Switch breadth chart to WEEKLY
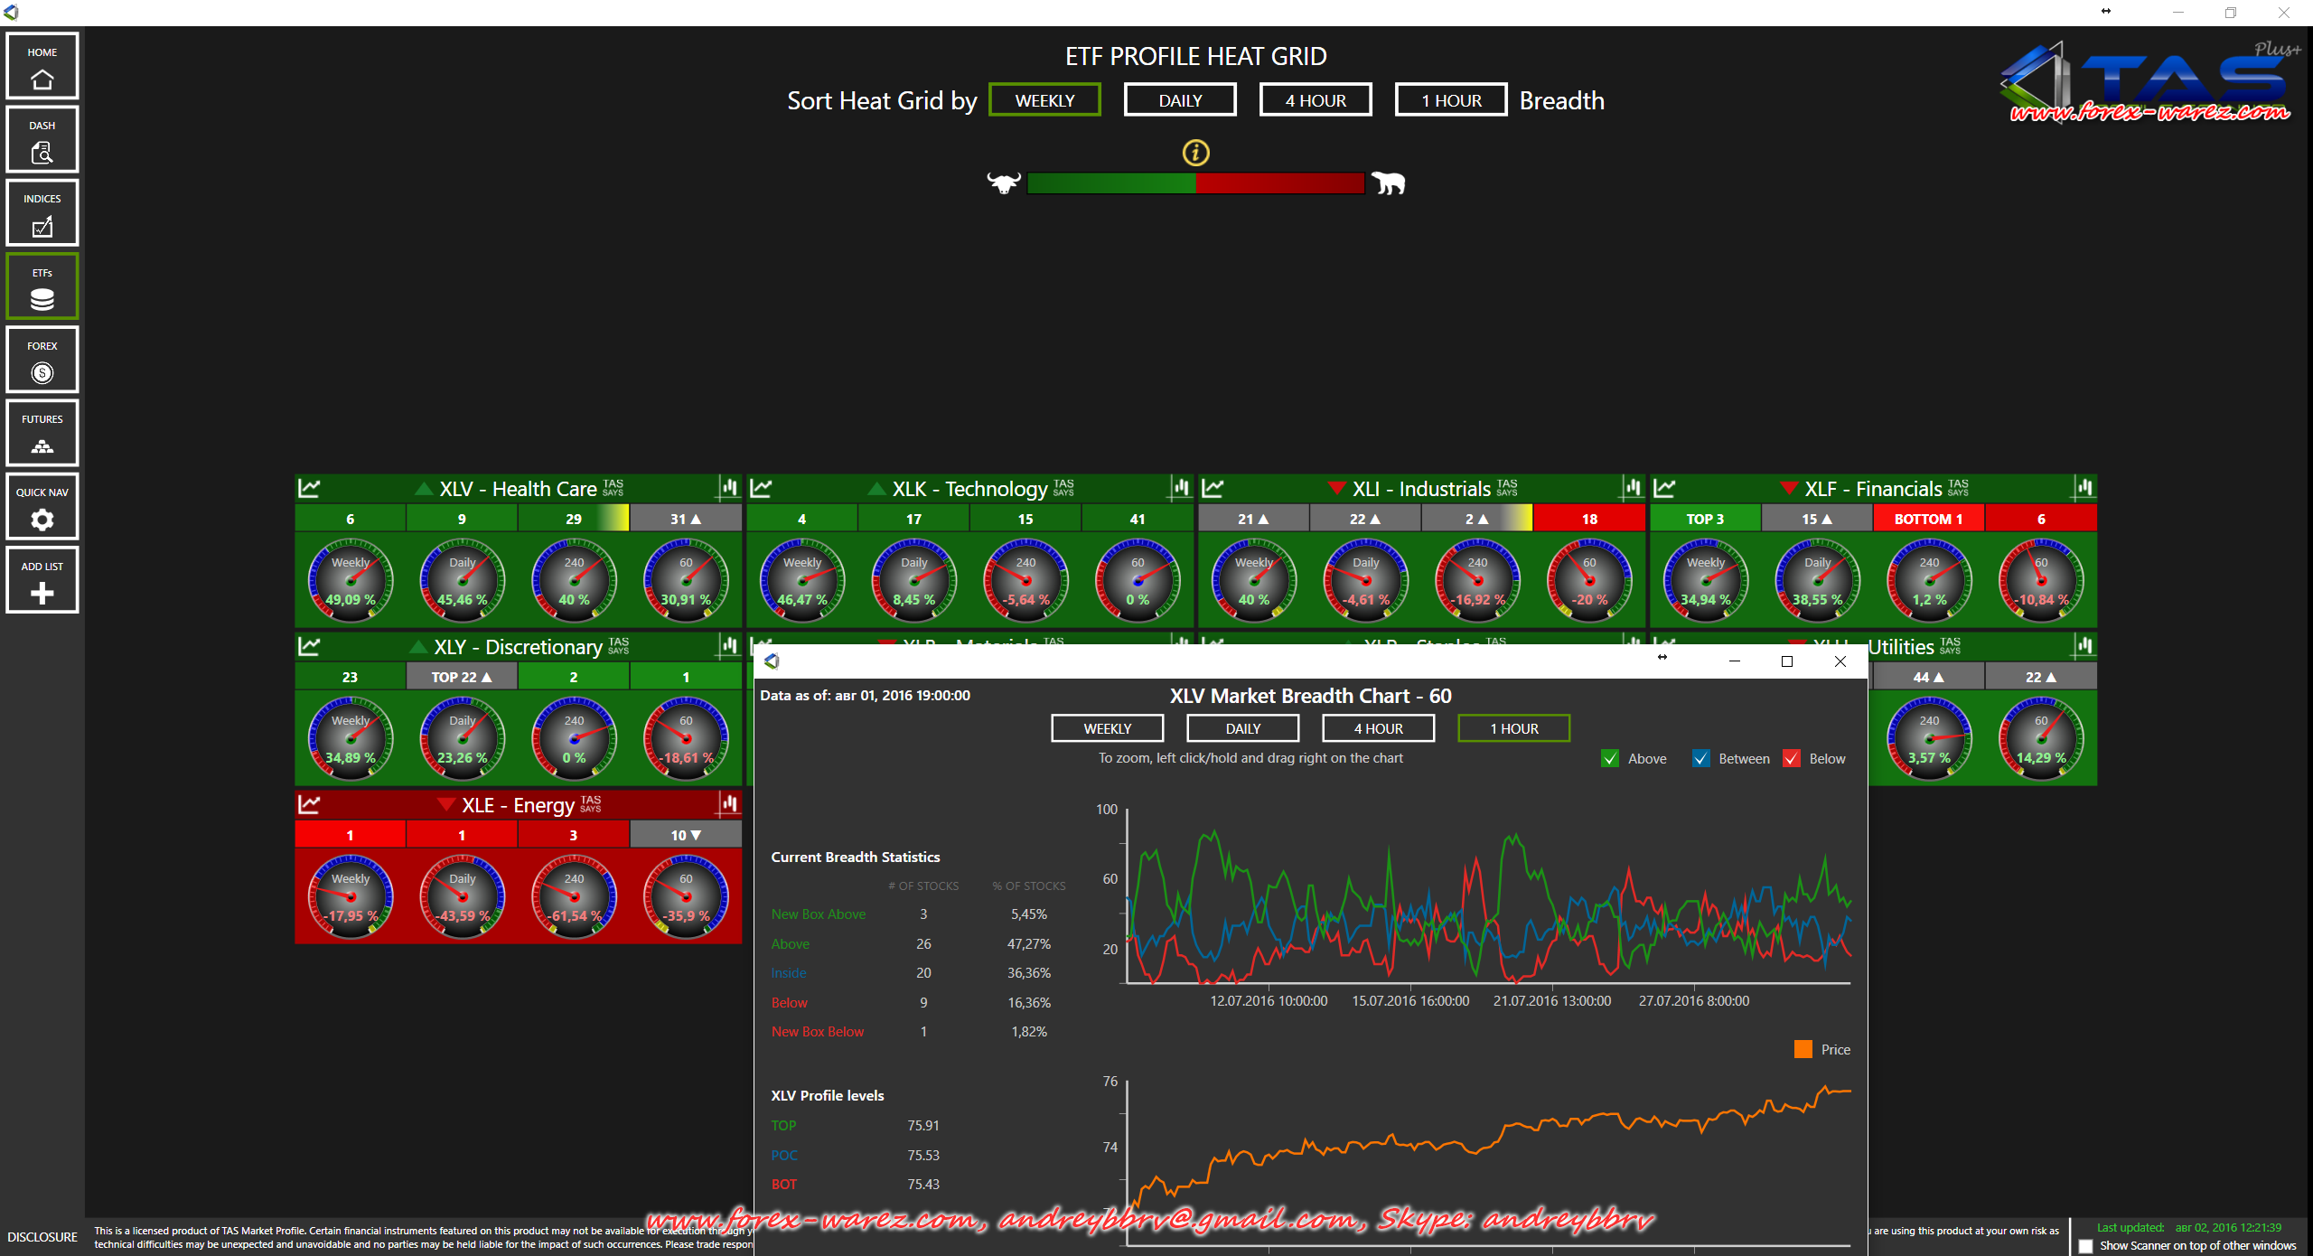The width and height of the screenshot is (2313, 1256). [x=1107, y=728]
